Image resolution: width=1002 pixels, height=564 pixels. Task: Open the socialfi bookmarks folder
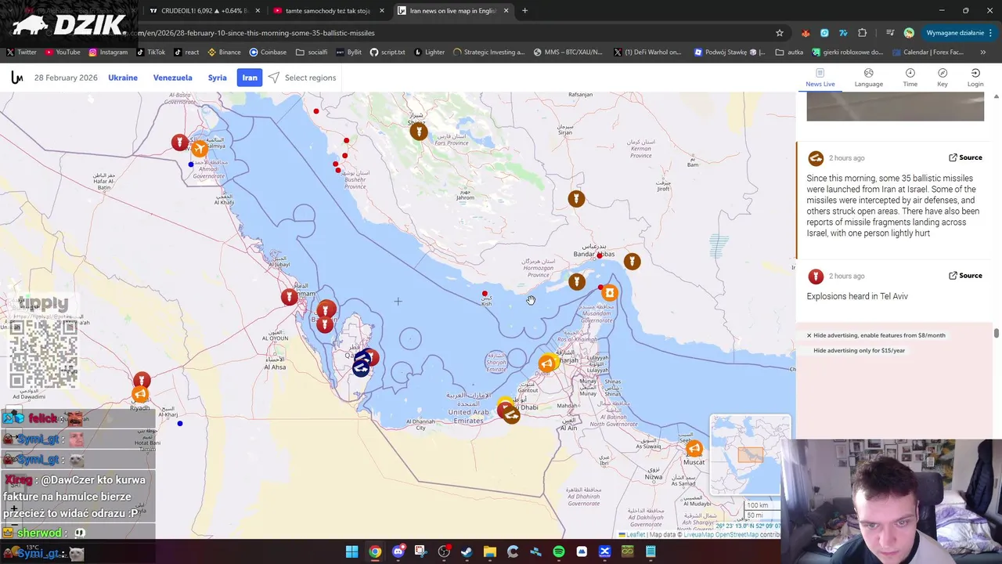[312, 52]
